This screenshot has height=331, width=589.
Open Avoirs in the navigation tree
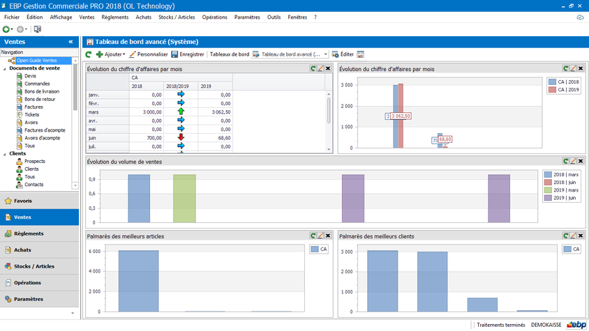tap(31, 123)
